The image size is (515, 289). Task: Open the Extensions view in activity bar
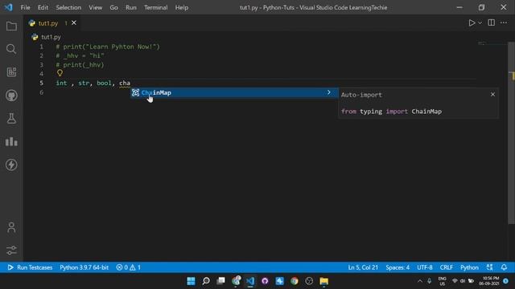click(x=11, y=72)
